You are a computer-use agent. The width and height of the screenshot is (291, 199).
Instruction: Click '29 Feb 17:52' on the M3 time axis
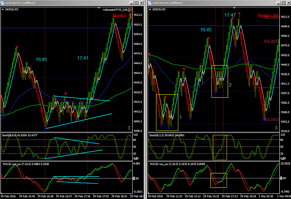[101, 196]
